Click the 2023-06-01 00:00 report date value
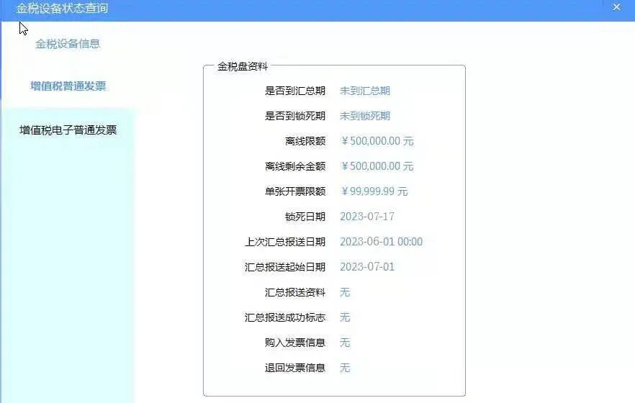 click(x=381, y=242)
